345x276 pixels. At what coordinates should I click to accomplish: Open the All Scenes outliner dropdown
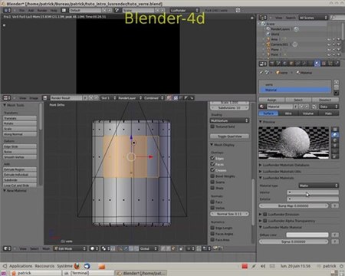pyautogui.click(x=313, y=18)
